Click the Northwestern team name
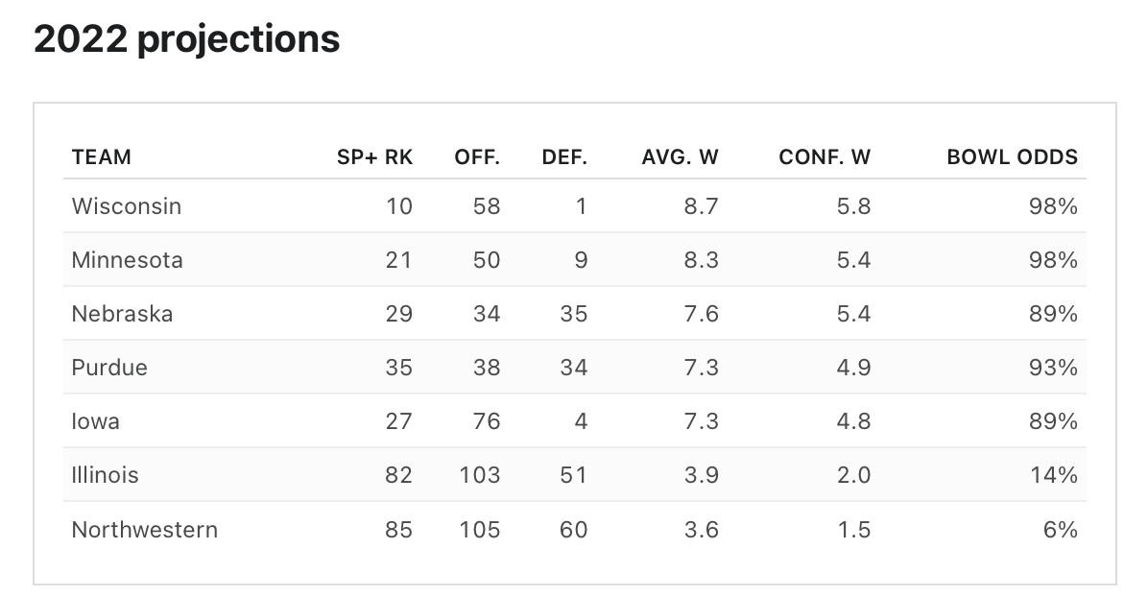This screenshot has height=597, width=1148. [144, 529]
